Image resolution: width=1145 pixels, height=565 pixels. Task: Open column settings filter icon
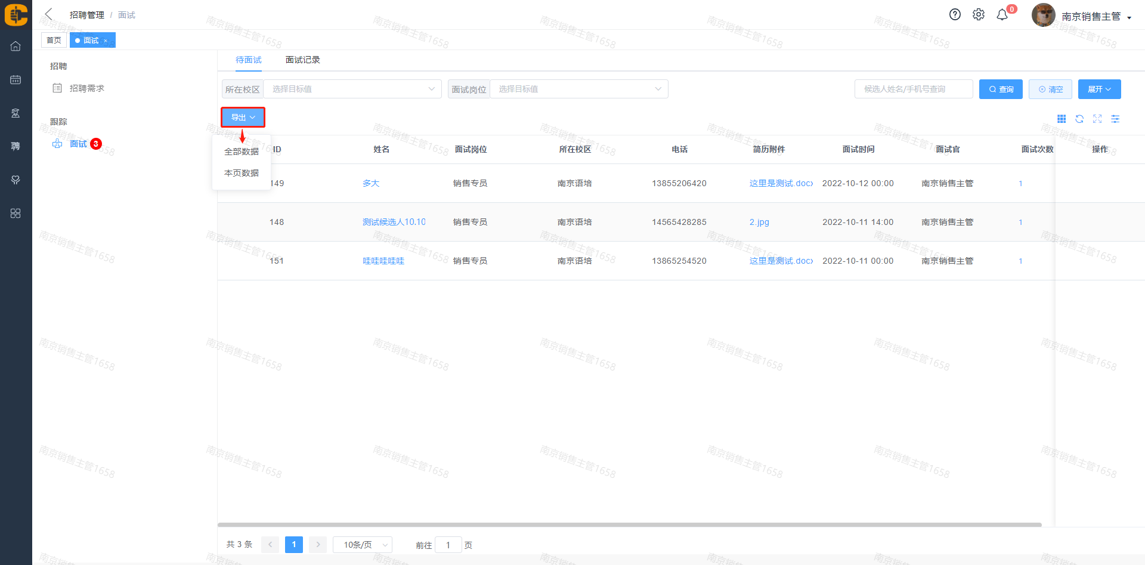[x=1115, y=119]
